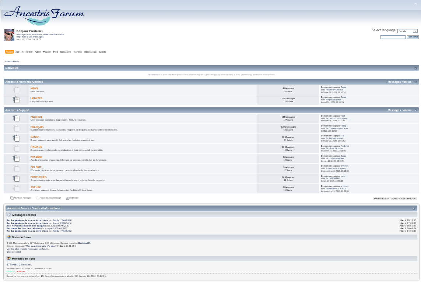
Task: Click the Ancestris Forum breadcrumb link
Action: click(11, 61)
